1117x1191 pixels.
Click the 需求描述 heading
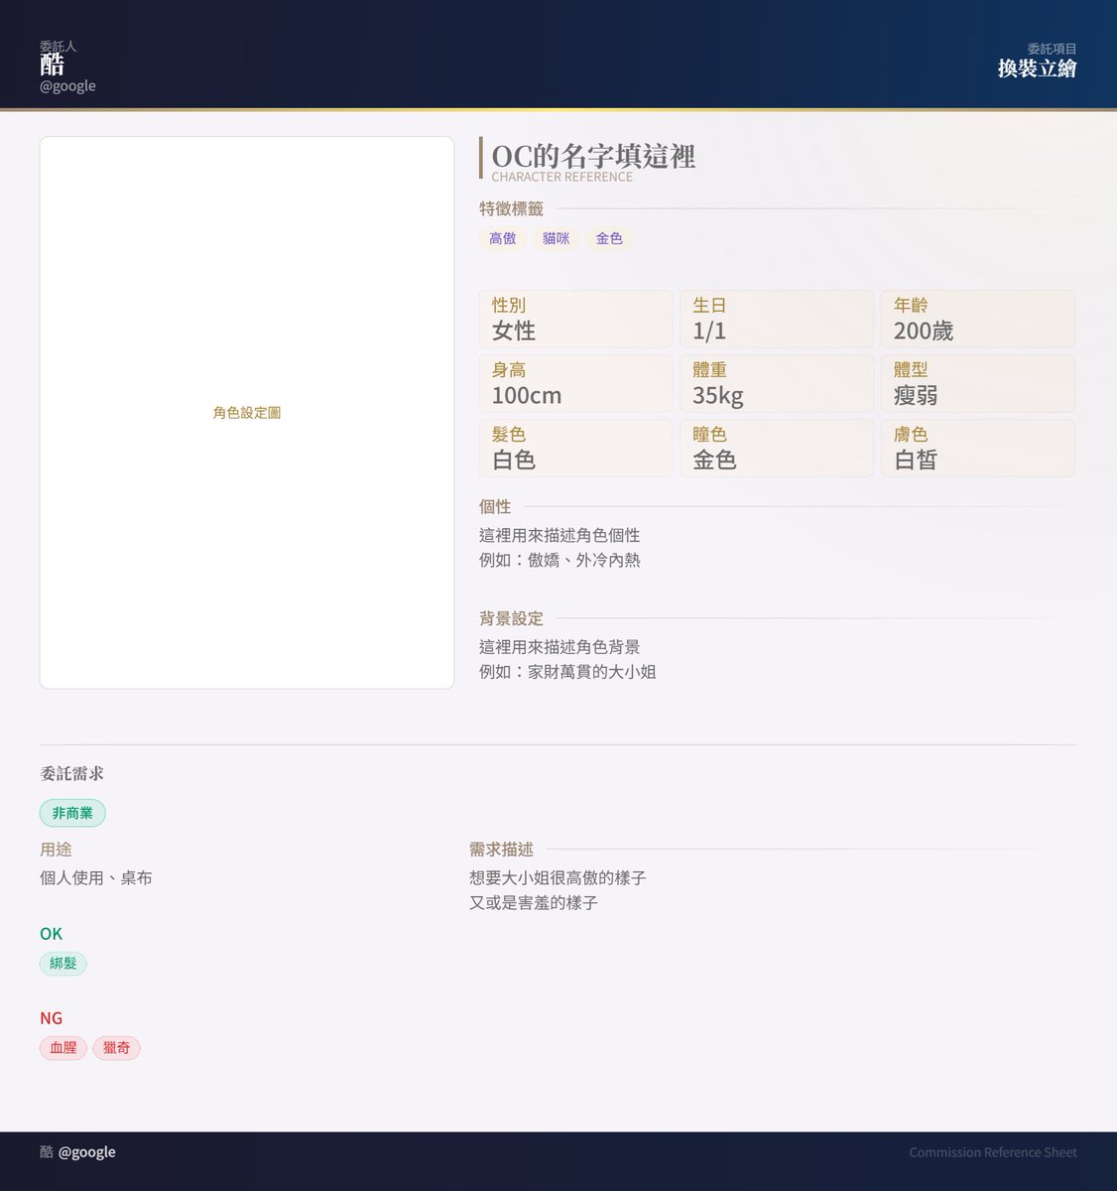(501, 851)
